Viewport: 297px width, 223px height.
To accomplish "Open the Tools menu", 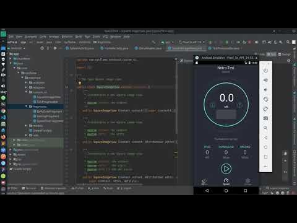I will pos(97,37).
